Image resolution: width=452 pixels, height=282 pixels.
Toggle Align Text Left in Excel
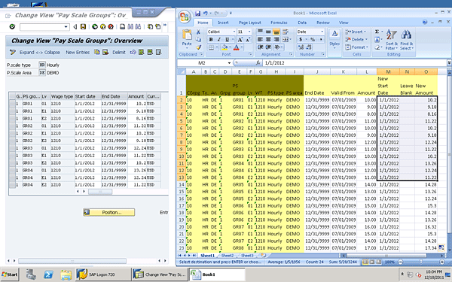point(260,39)
